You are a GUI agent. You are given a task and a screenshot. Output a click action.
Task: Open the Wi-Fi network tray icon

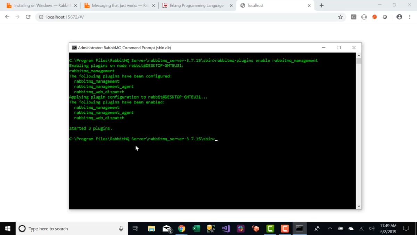[361, 229]
